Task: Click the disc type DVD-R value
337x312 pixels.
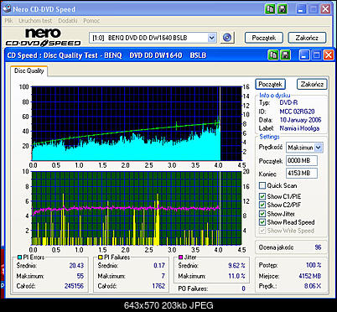Action: point(288,103)
